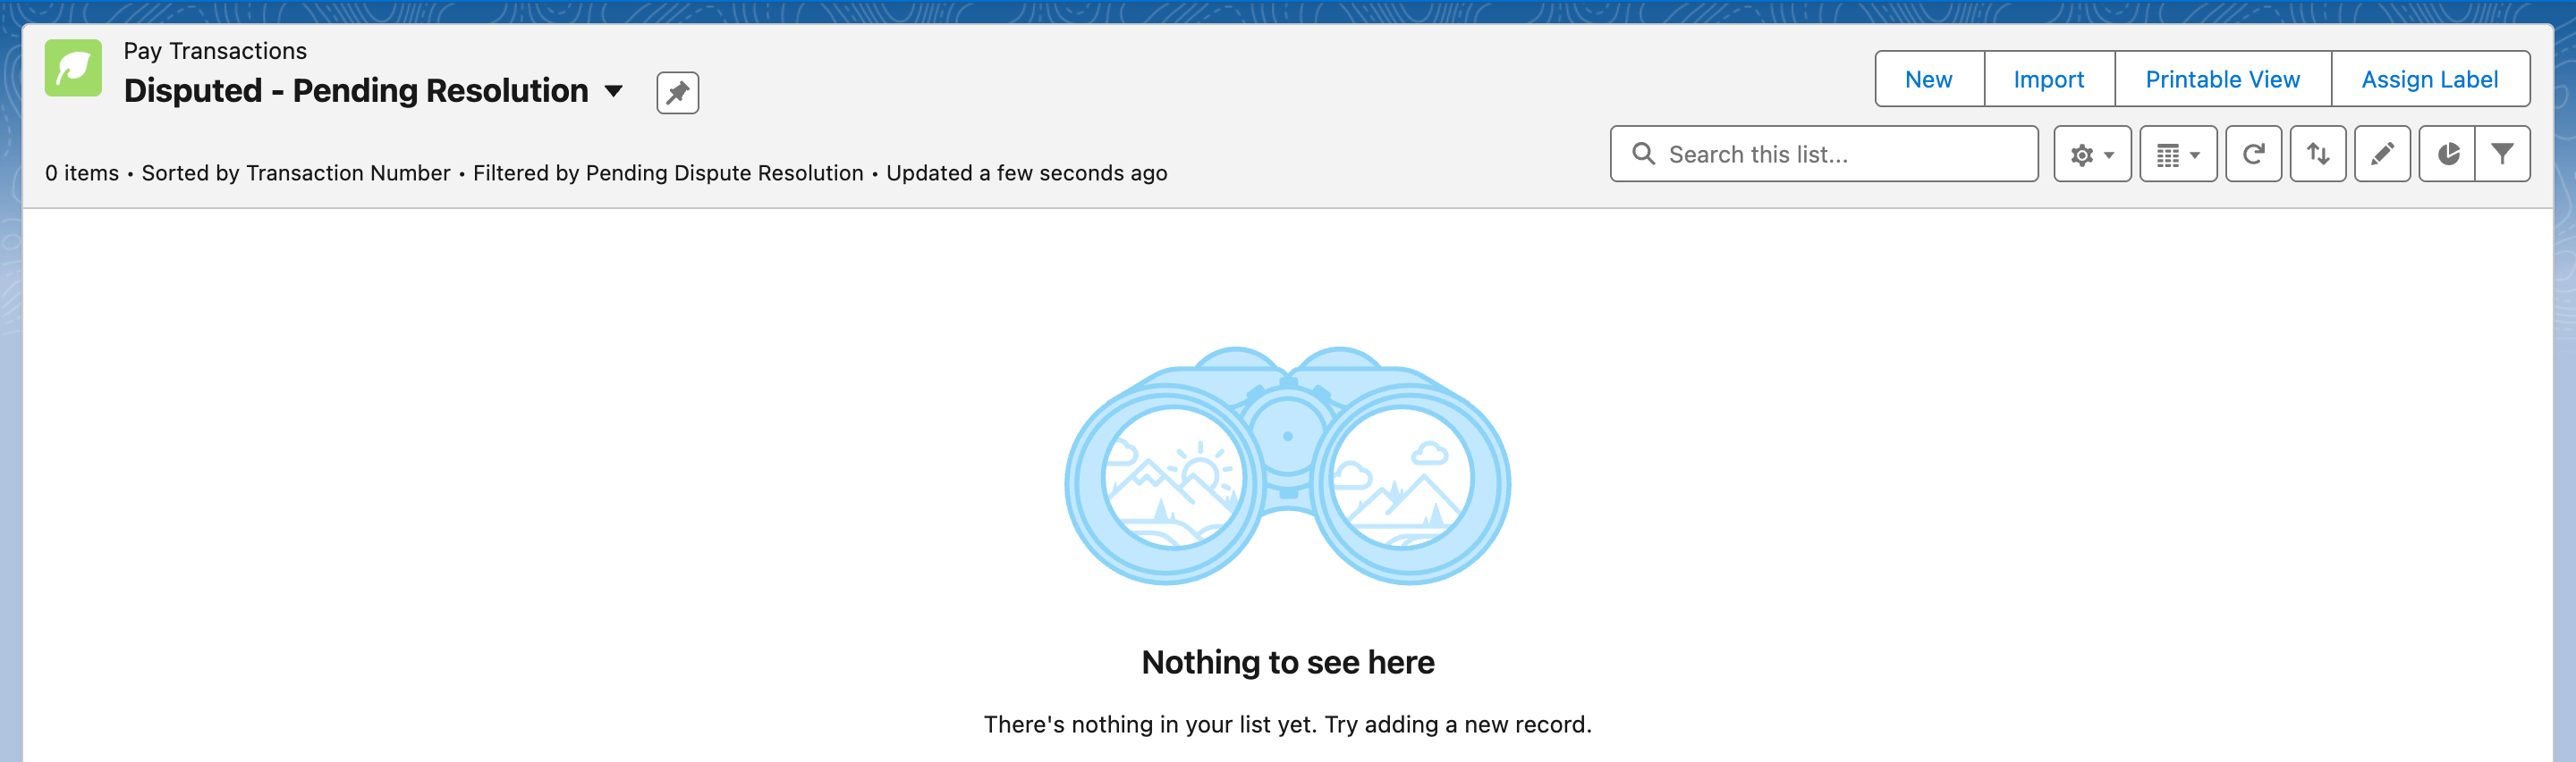Open the list view controls gear menu

point(2092,154)
